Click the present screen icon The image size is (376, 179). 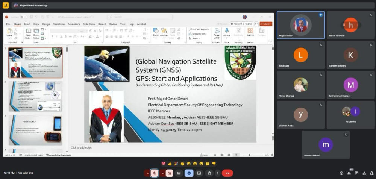tap(199, 173)
